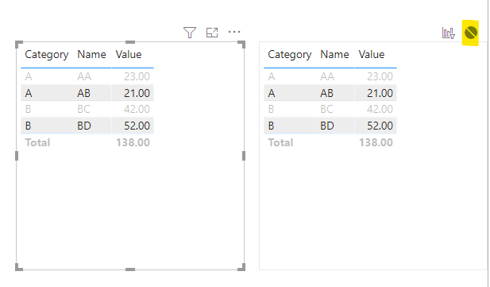The height and width of the screenshot is (287, 490).
Task: Click Category B cell of BD row, right table
Action: point(271,126)
